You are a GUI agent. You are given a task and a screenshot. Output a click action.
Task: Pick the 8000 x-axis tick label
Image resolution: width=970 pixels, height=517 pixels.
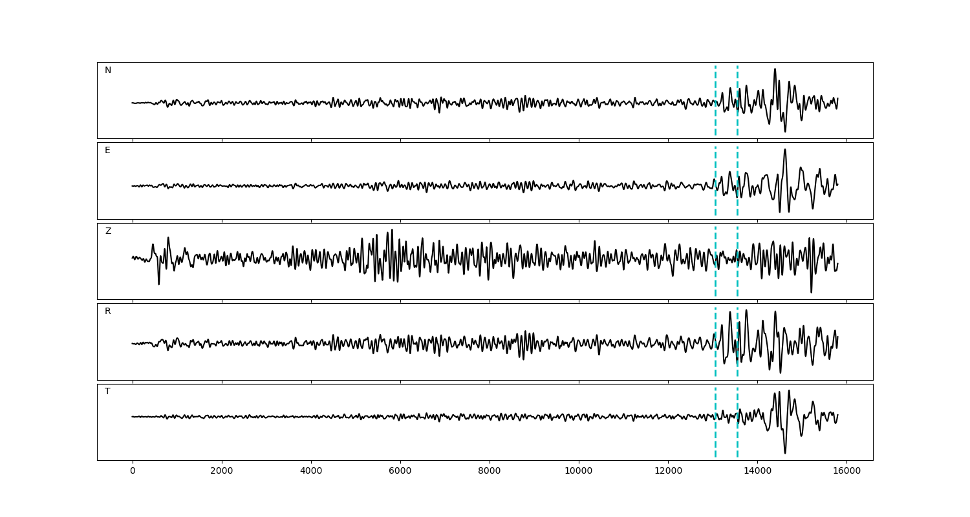point(490,472)
